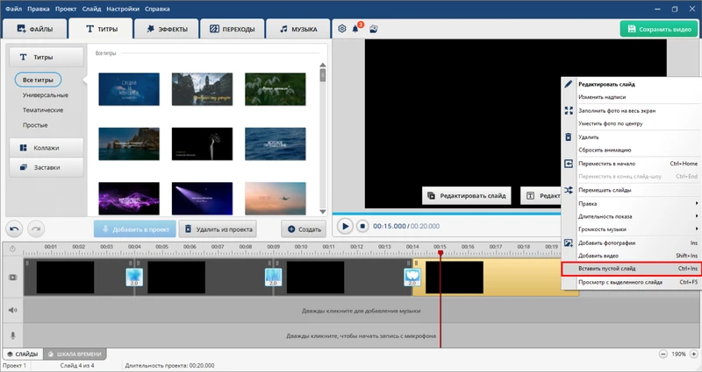Click the shuffle icon in context menu

point(568,190)
